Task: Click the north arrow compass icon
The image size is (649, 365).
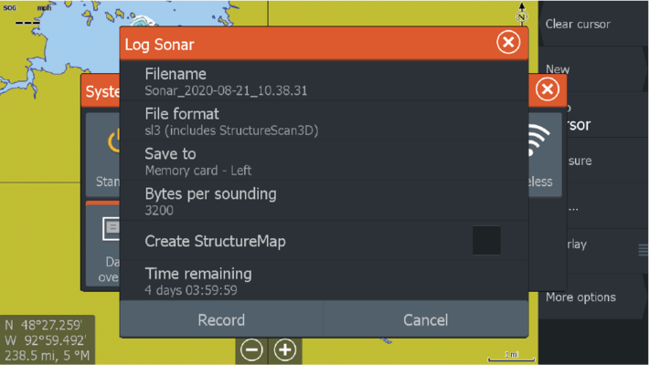Action: [522, 14]
